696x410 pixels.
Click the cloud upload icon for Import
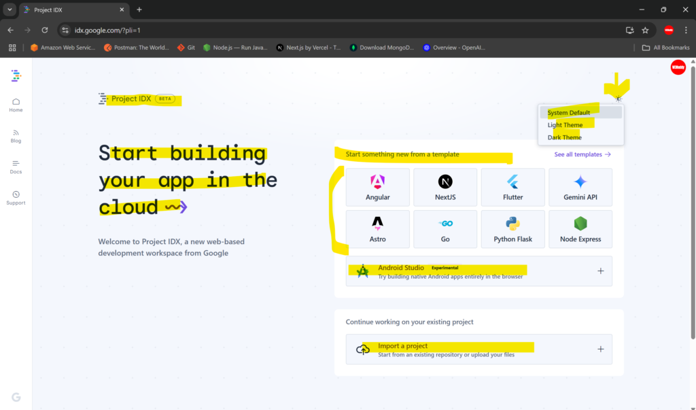point(363,349)
